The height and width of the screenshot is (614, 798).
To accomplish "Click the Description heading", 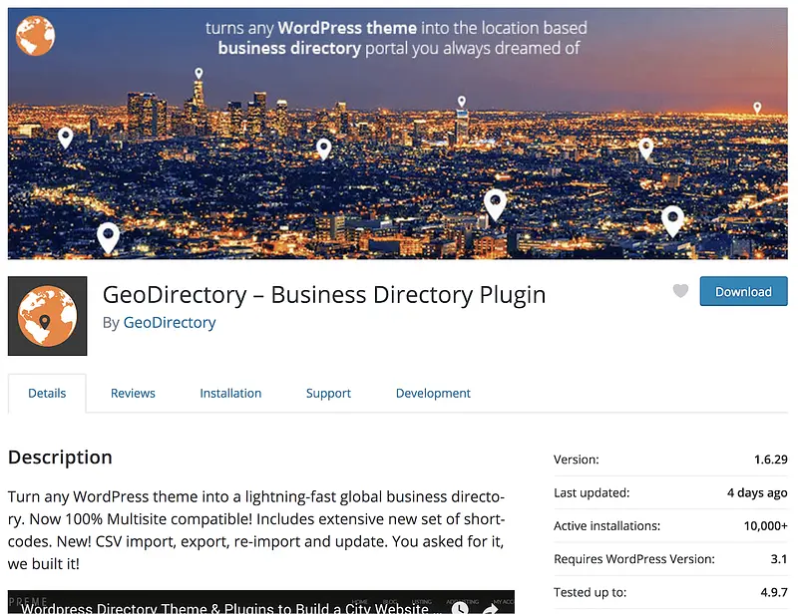I will click(60, 458).
